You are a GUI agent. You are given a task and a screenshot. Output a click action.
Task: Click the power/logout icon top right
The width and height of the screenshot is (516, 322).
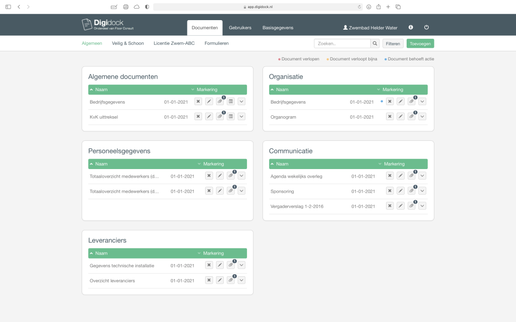426,27
